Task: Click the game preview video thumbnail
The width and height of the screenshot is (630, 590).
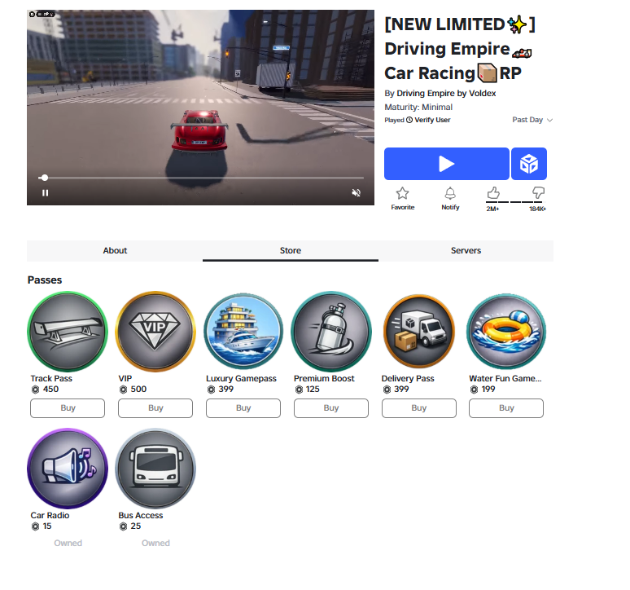Action: pyautogui.click(x=200, y=108)
